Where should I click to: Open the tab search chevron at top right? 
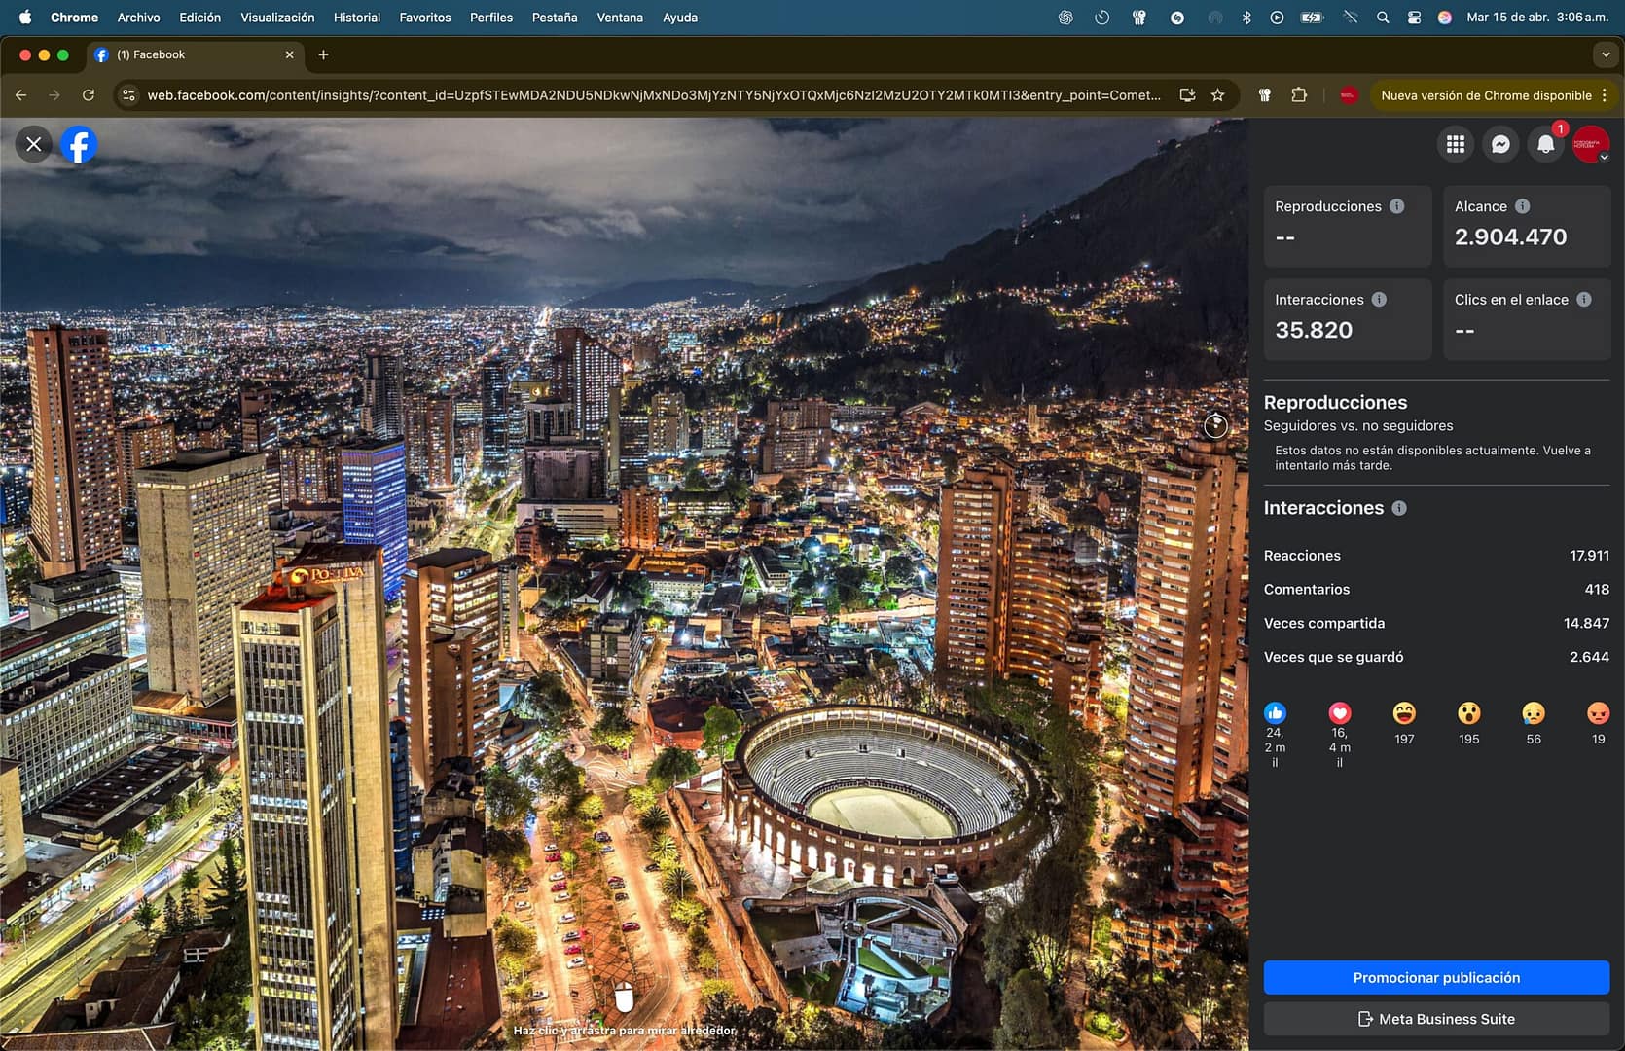tap(1605, 54)
